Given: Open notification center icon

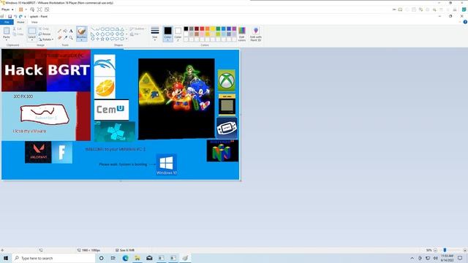Looking at the screenshot, I should [460, 258].
